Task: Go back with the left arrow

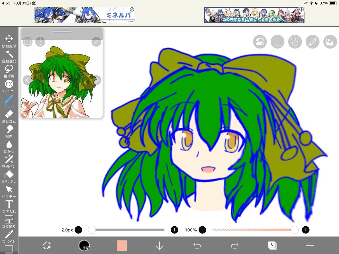Action: pyautogui.click(x=310, y=246)
